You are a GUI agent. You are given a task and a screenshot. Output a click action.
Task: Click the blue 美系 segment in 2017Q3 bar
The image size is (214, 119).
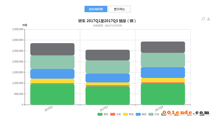tap(163, 73)
